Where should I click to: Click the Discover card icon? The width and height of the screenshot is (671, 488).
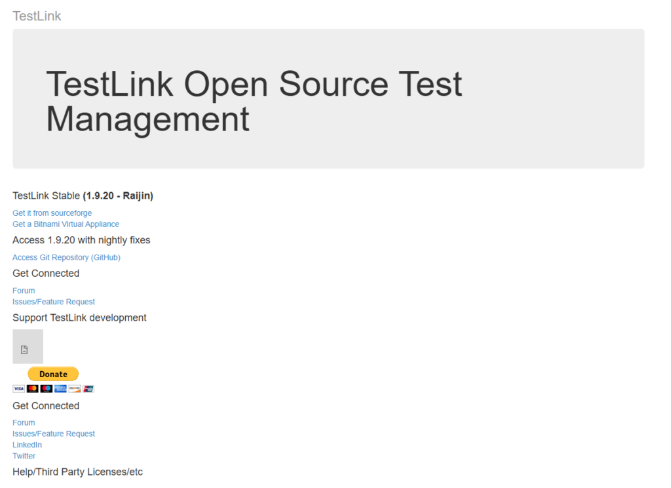click(x=75, y=389)
